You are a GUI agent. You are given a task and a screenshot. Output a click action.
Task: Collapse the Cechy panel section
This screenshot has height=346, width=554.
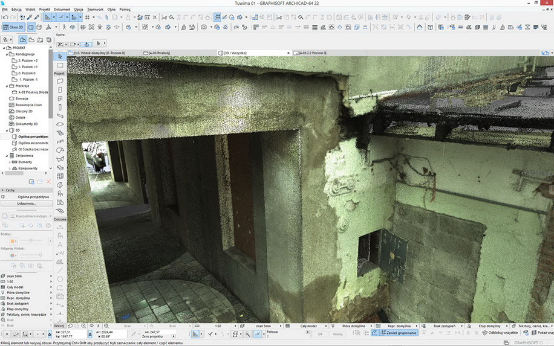[4, 190]
